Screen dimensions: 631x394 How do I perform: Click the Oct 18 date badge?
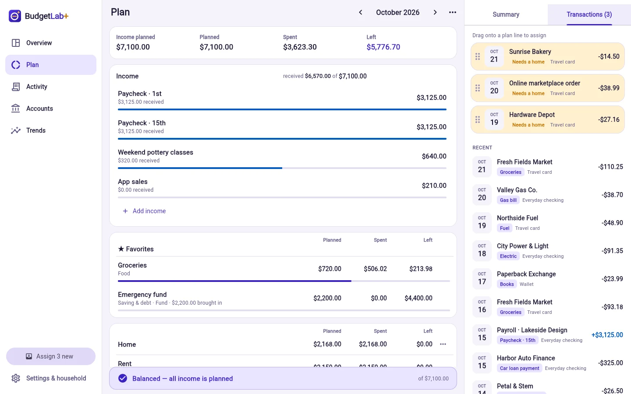point(482,251)
